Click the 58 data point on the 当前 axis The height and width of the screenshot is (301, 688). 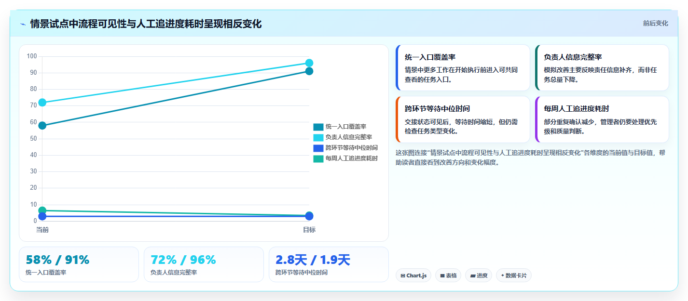[42, 126]
